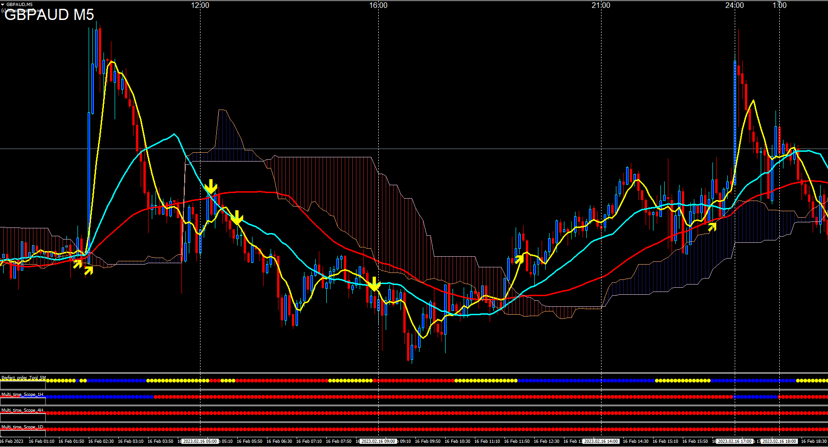Select the Multi_time_Scope_1H indicator label
This screenshot has width=828, height=447.
click(x=22, y=394)
